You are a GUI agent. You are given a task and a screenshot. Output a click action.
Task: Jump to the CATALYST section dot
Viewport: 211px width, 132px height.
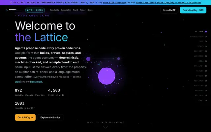[x=206, y=66]
